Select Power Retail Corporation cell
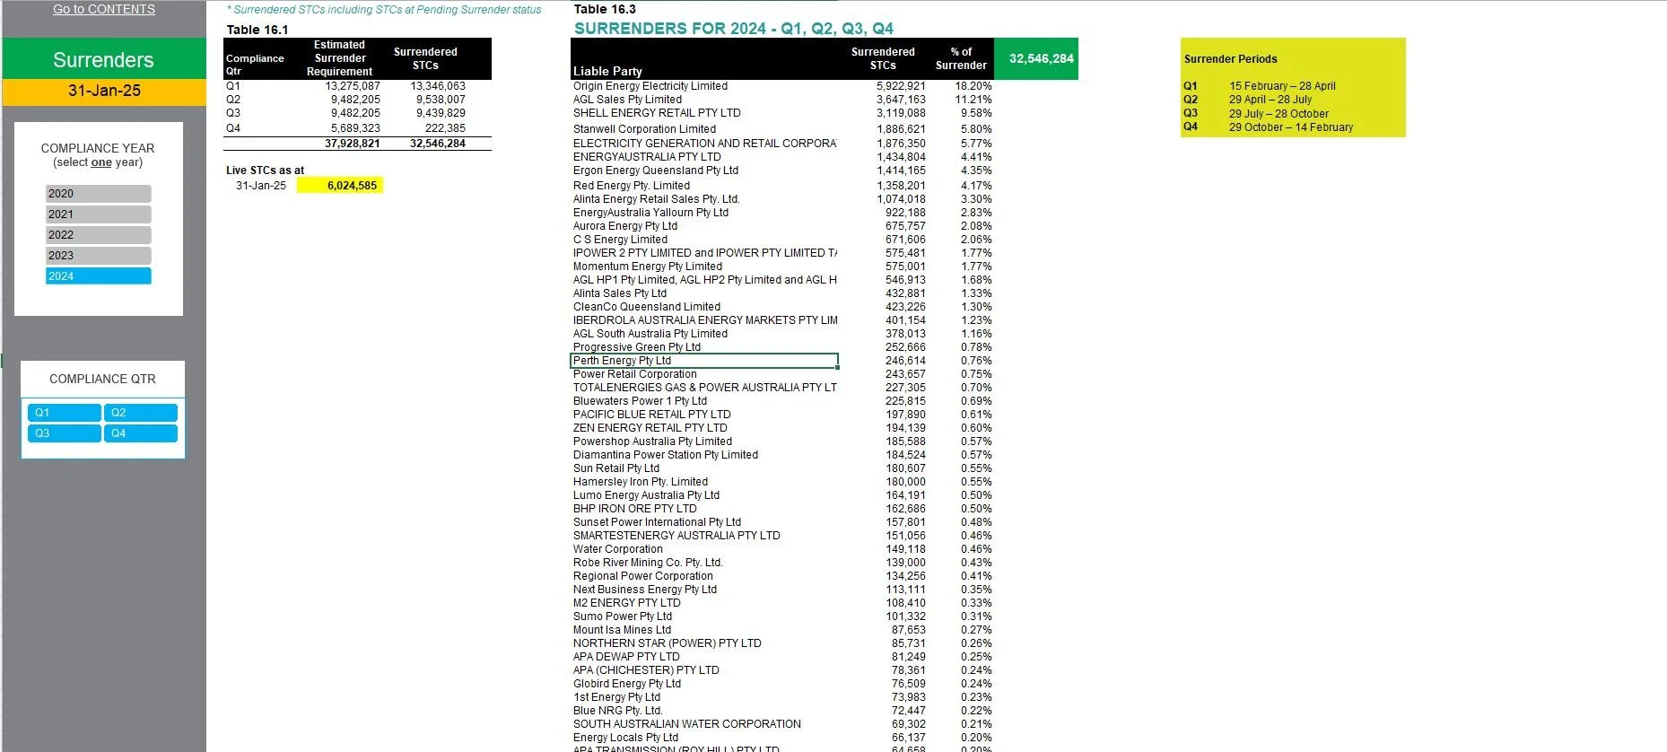The width and height of the screenshot is (1667, 752). pyautogui.click(x=635, y=374)
